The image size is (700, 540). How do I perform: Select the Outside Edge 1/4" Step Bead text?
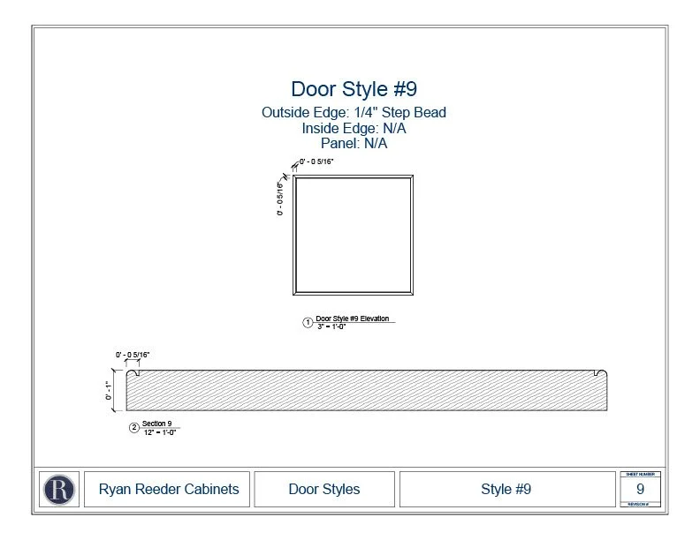point(354,112)
